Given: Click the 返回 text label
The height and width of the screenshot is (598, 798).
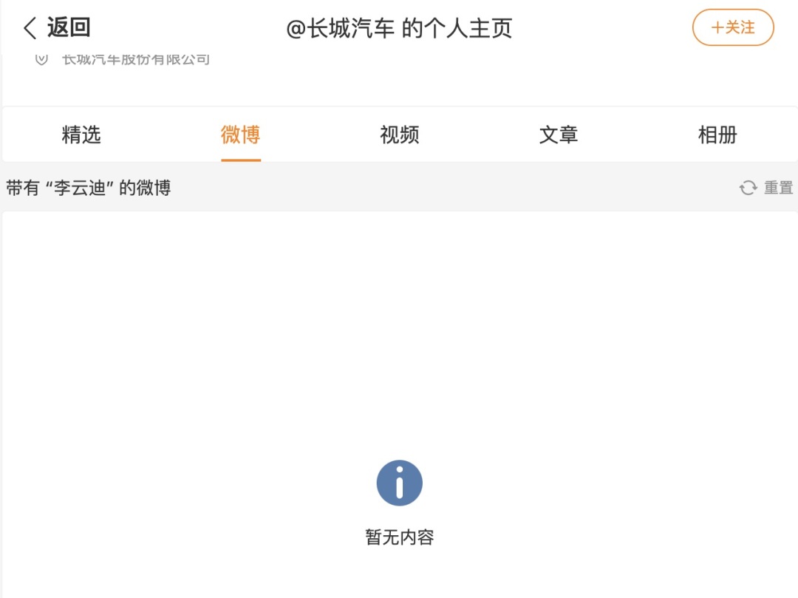Looking at the screenshot, I should tap(69, 27).
